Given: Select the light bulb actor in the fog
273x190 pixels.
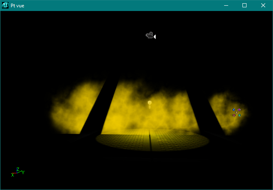Looking at the screenshot, I should pos(150,104).
